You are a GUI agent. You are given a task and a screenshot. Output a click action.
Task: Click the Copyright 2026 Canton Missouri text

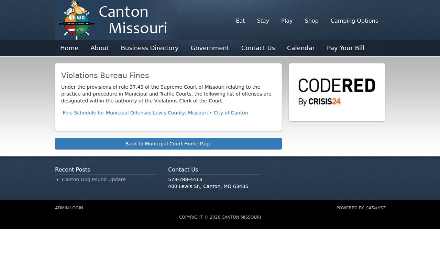pos(220,217)
